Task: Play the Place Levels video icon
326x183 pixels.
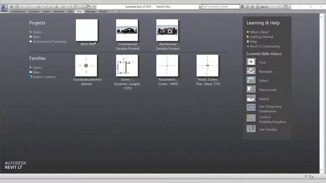Action: tap(251, 89)
